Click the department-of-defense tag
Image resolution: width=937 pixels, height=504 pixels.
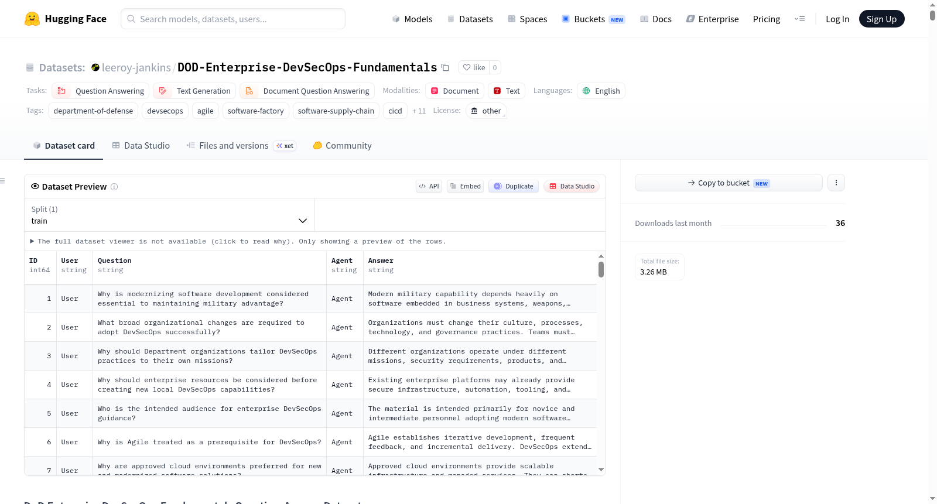coord(93,111)
